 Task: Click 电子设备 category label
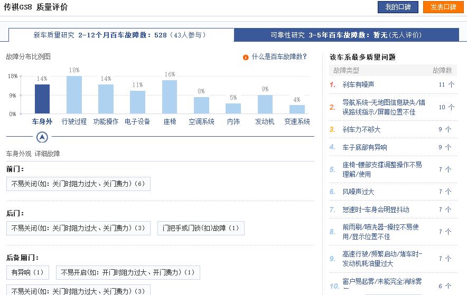(x=137, y=121)
